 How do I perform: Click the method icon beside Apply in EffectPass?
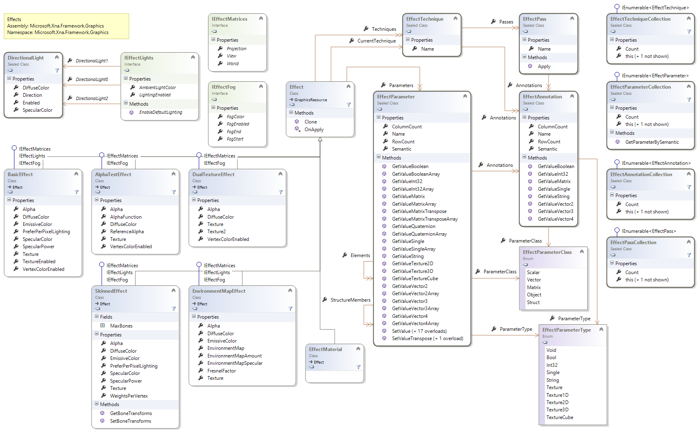pyautogui.click(x=530, y=66)
